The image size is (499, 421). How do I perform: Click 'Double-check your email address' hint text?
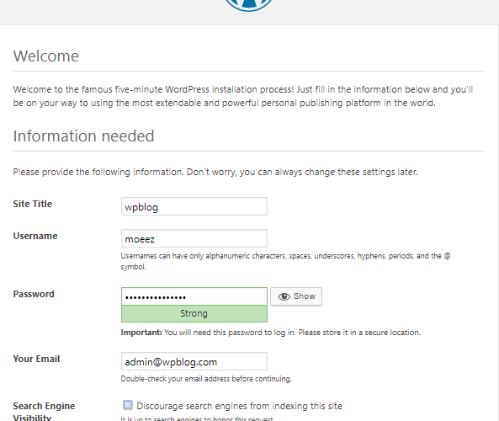[206, 379]
